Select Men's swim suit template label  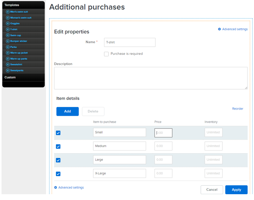(x=19, y=12)
